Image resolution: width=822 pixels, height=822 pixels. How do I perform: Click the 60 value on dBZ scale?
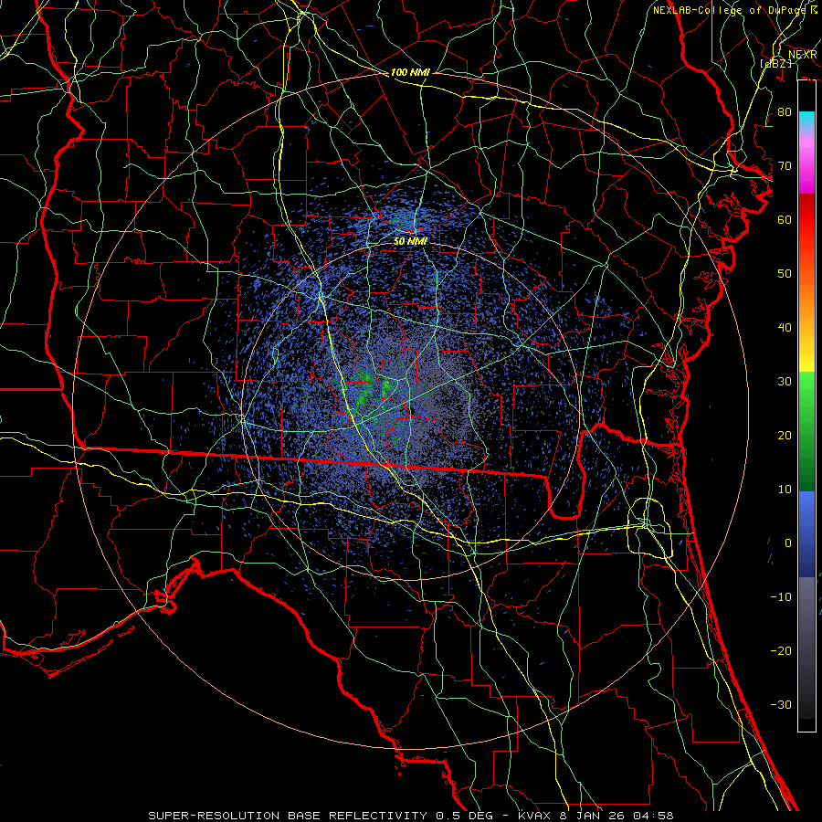[785, 220]
